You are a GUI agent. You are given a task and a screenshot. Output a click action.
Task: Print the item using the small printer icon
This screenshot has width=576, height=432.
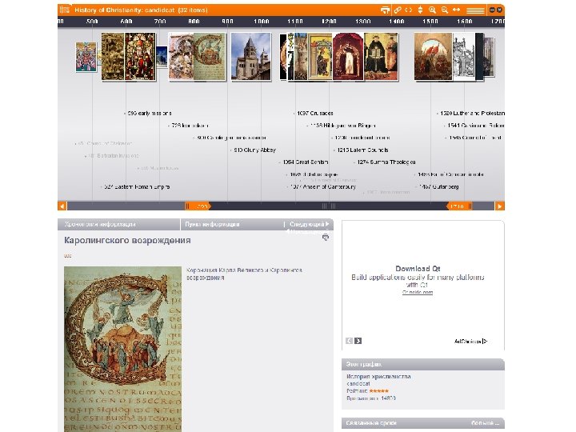click(325, 238)
